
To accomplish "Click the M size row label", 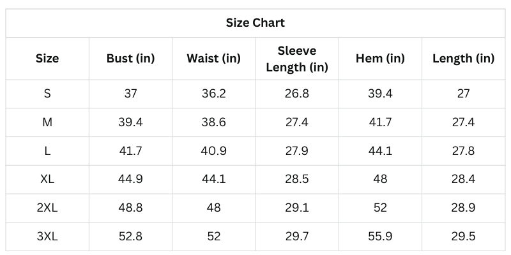I will click(47, 122).
